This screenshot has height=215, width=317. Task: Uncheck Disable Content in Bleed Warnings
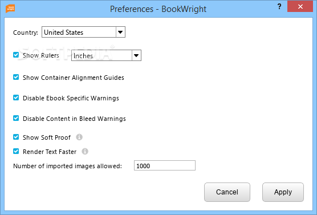[16, 118]
